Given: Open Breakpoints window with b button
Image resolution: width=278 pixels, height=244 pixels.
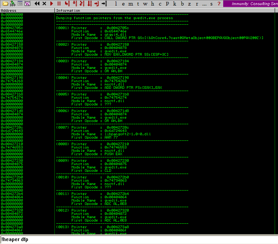Looking at the screenshot, I should [x=182, y=4].
